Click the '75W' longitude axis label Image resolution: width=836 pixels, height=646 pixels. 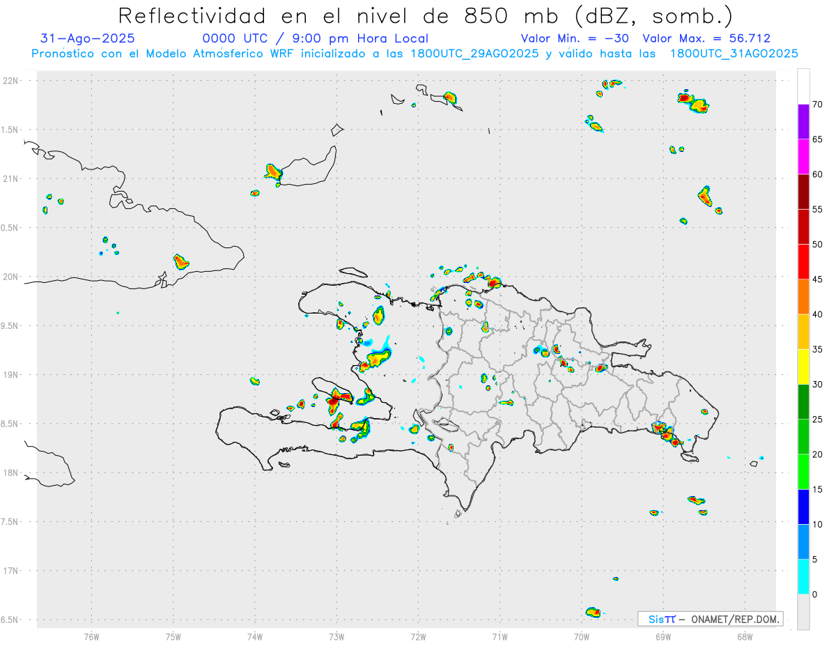point(173,636)
